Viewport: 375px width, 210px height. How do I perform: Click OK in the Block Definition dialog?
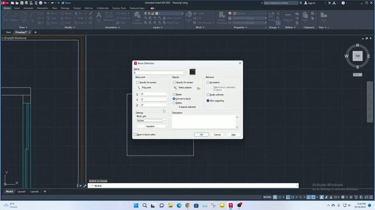pos(201,135)
